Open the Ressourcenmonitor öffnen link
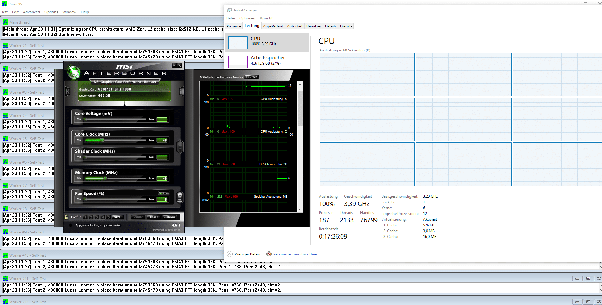The image size is (602, 305). pyautogui.click(x=296, y=254)
